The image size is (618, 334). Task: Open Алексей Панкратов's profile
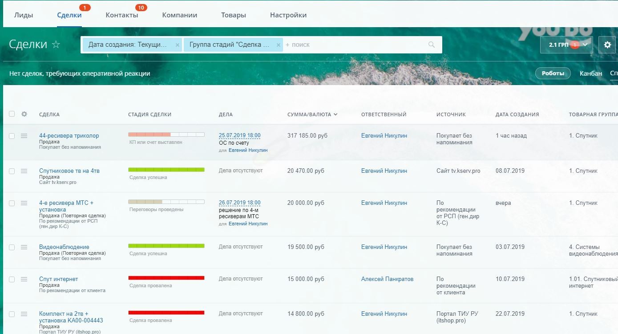click(x=387, y=279)
